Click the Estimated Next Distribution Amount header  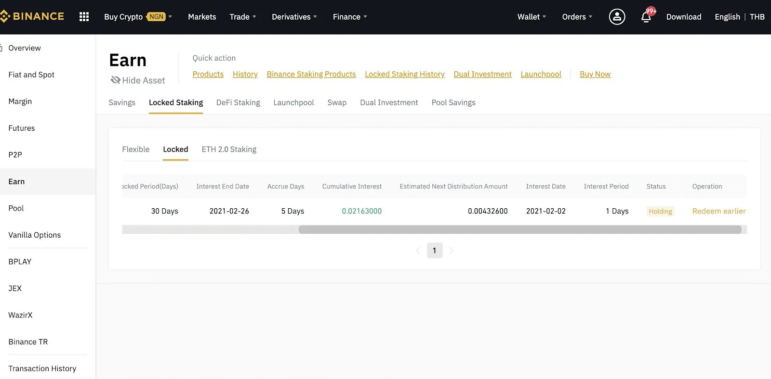tap(453, 187)
